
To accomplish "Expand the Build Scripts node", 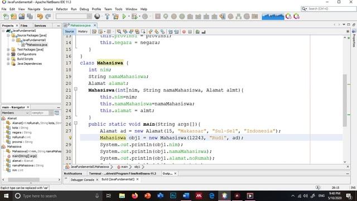I will coord(8,59).
